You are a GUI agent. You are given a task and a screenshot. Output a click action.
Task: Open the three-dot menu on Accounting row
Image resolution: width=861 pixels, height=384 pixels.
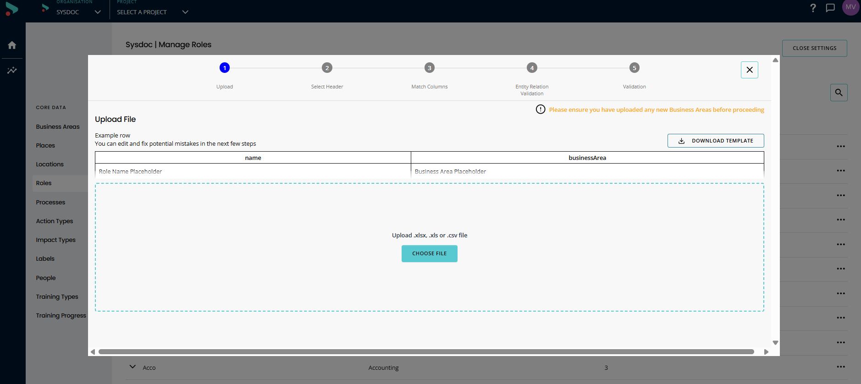[841, 367]
